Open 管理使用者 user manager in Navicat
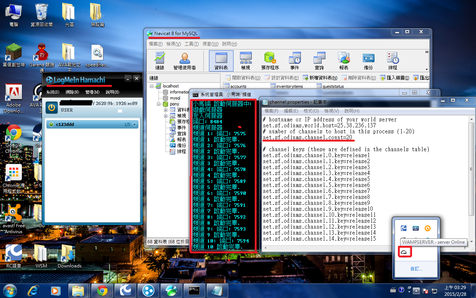The image size is (476, 298). (184, 61)
